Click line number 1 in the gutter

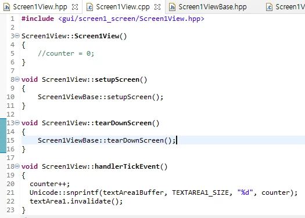tap(12, 19)
